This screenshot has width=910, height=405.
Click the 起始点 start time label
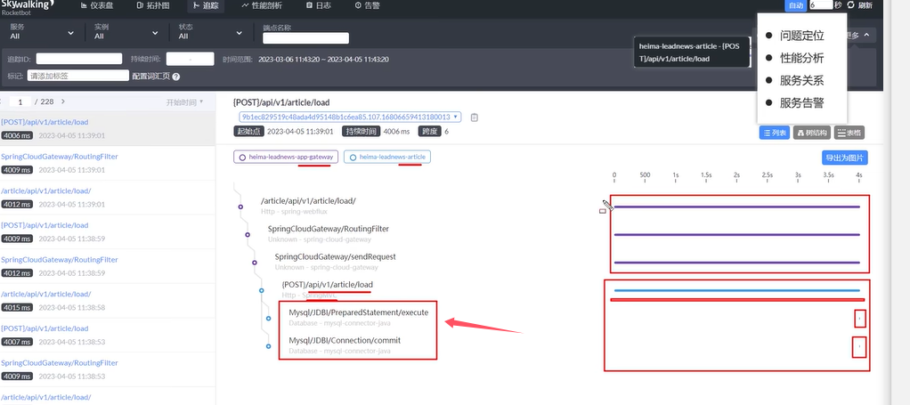pos(249,132)
